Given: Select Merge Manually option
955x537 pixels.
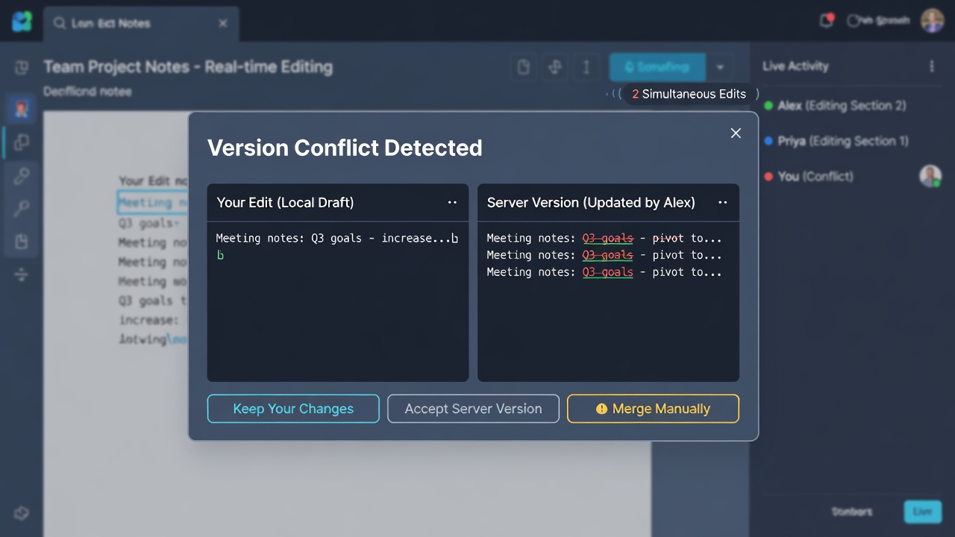Looking at the screenshot, I should [653, 409].
